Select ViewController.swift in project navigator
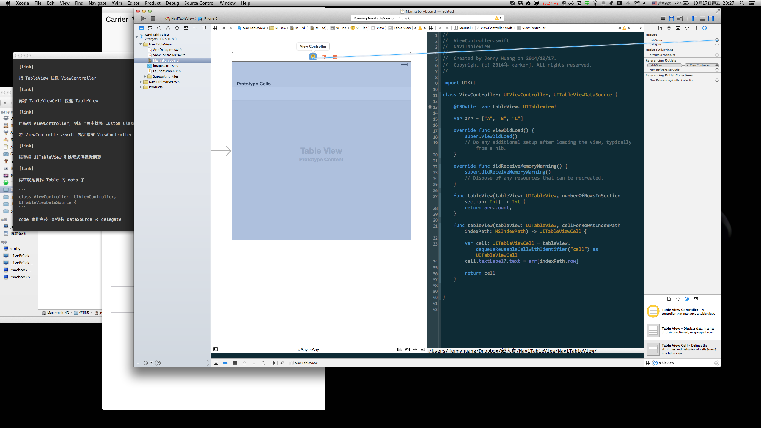 pos(169,55)
